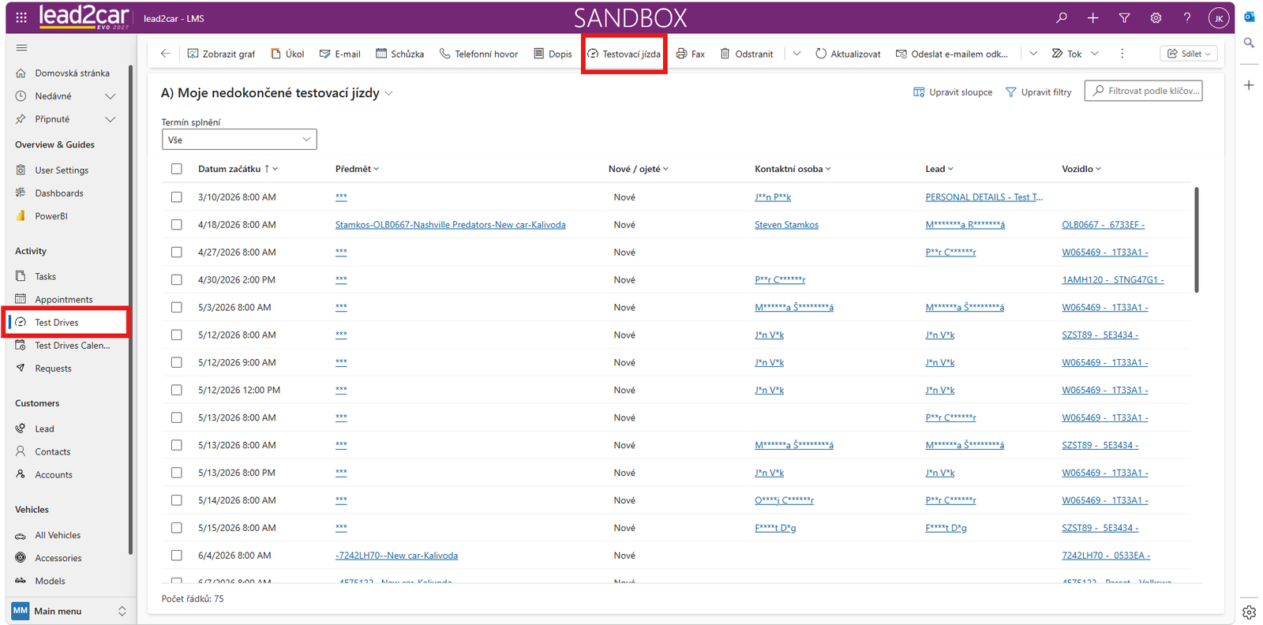Check the row dated 5/12/2026 12:00 PM
The height and width of the screenshot is (625, 1263).
[x=176, y=390]
